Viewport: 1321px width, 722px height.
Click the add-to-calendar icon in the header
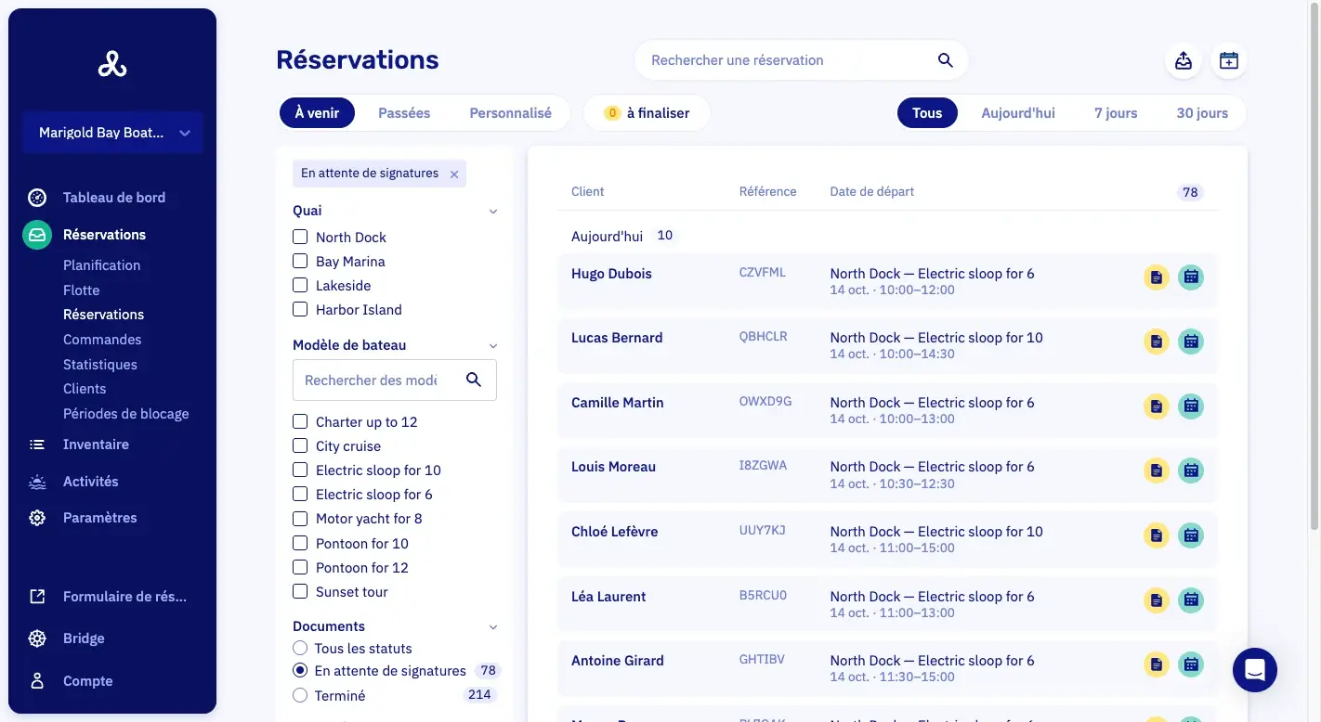tap(1229, 60)
